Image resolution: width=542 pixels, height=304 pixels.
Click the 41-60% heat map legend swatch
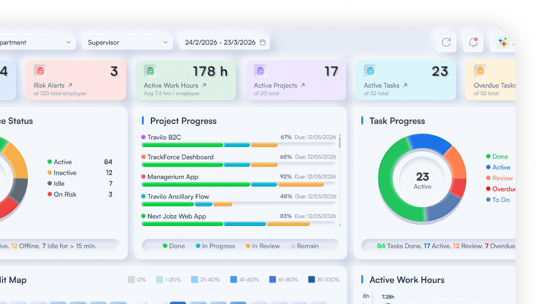[234, 279]
